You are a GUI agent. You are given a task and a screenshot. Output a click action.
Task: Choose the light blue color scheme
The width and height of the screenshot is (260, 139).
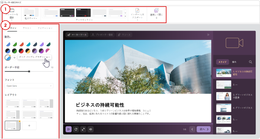[8, 44]
